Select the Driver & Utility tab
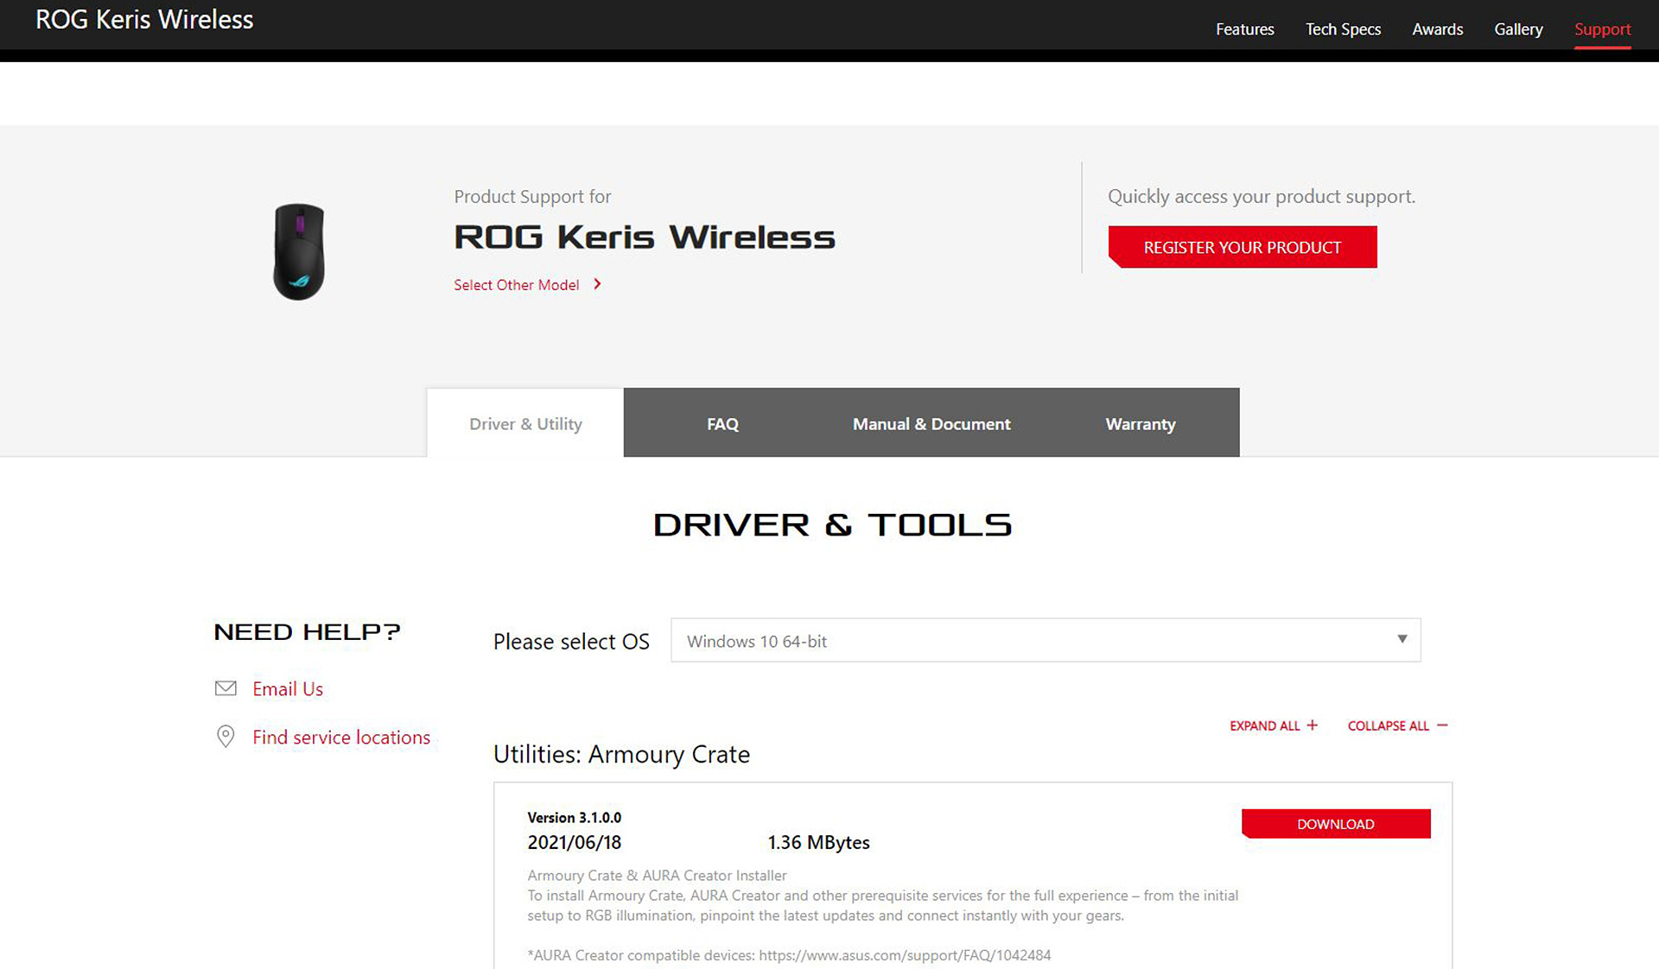 point(525,424)
